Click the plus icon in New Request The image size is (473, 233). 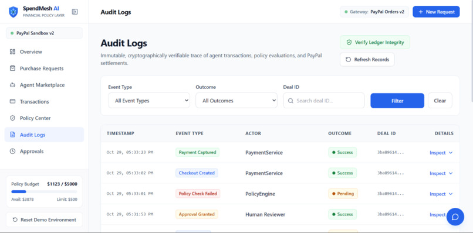(x=421, y=12)
